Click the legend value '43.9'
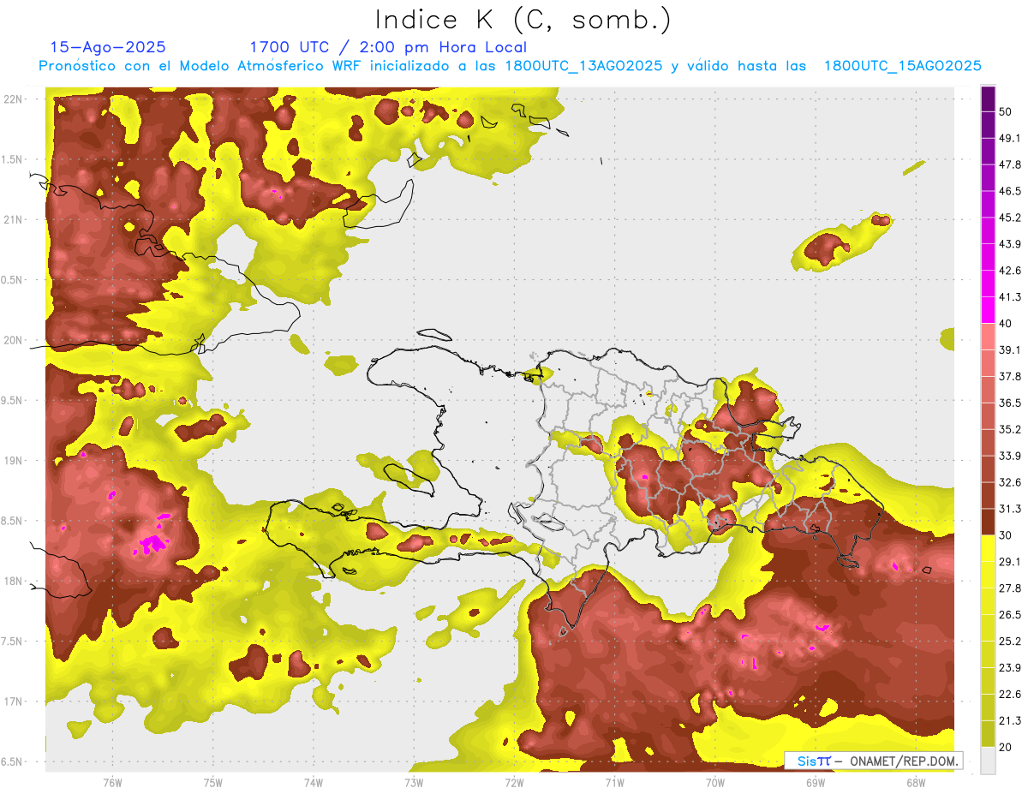This screenshot has height=794, width=1028. point(1010,244)
